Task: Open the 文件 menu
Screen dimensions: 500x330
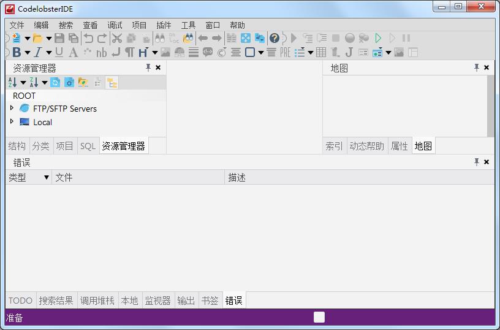Action: click(17, 25)
